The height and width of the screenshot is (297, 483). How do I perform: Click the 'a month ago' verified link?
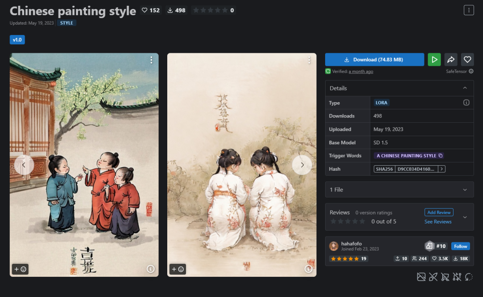[x=361, y=72]
